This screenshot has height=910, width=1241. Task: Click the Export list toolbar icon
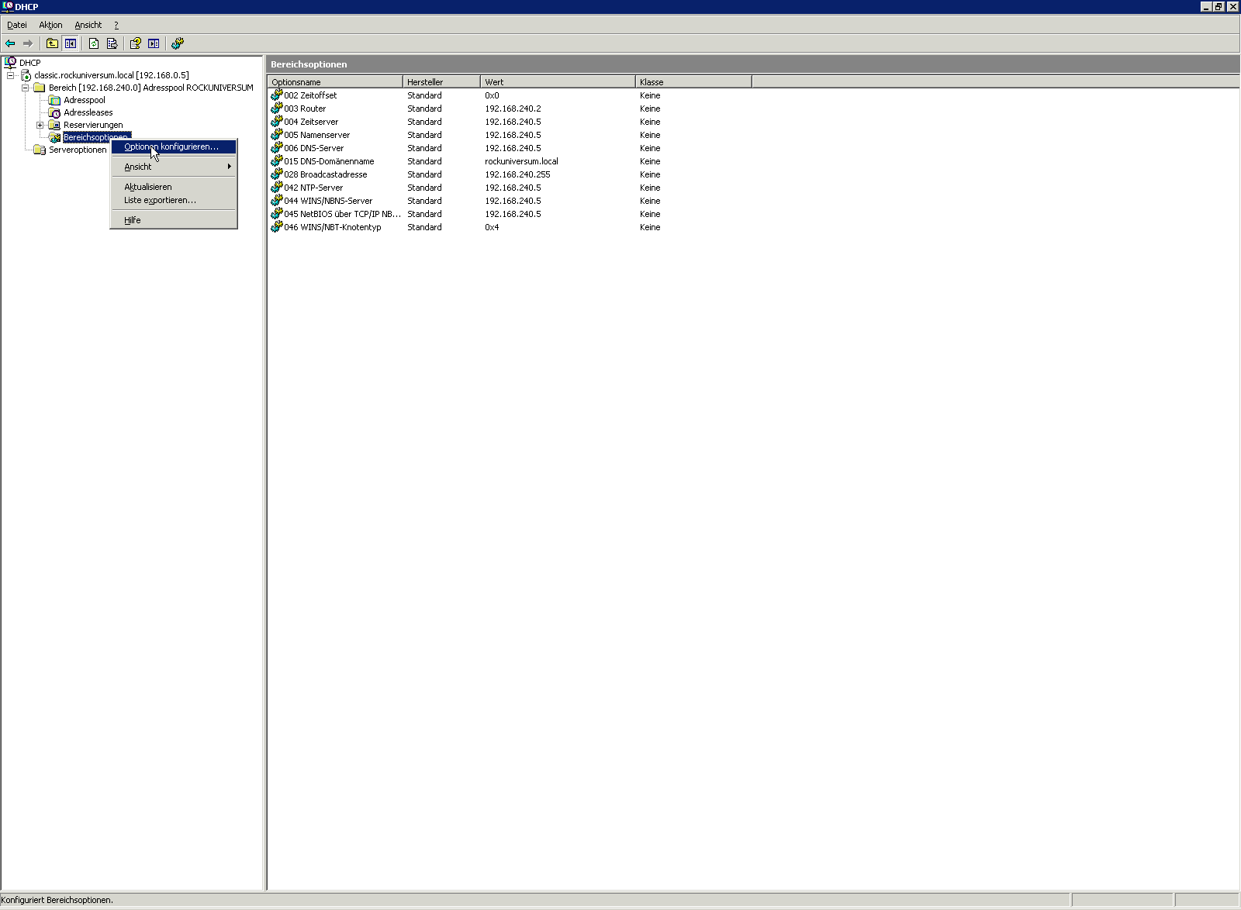(112, 43)
